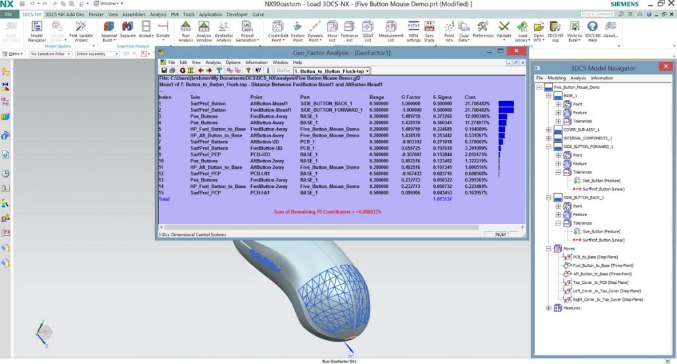Click the Validate checkmark icon
The image size is (677, 364).
click(x=504, y=30)
